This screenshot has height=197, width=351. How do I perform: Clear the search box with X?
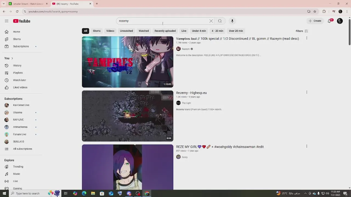pyautogui.click(x=211, y=21)
